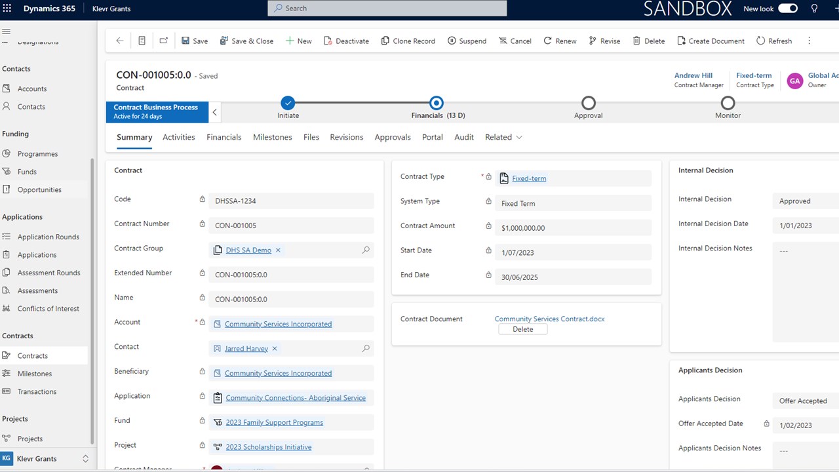This screenshot has height=472, width=839.
Task: Select the Approval stage circle
Action: coord(589,103)
